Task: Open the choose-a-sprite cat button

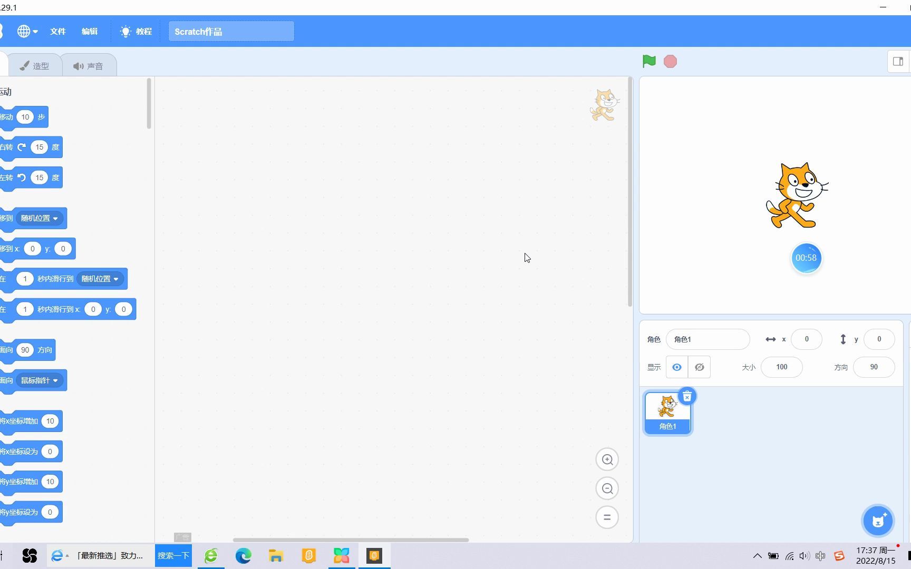Action: tap(878, 521)
